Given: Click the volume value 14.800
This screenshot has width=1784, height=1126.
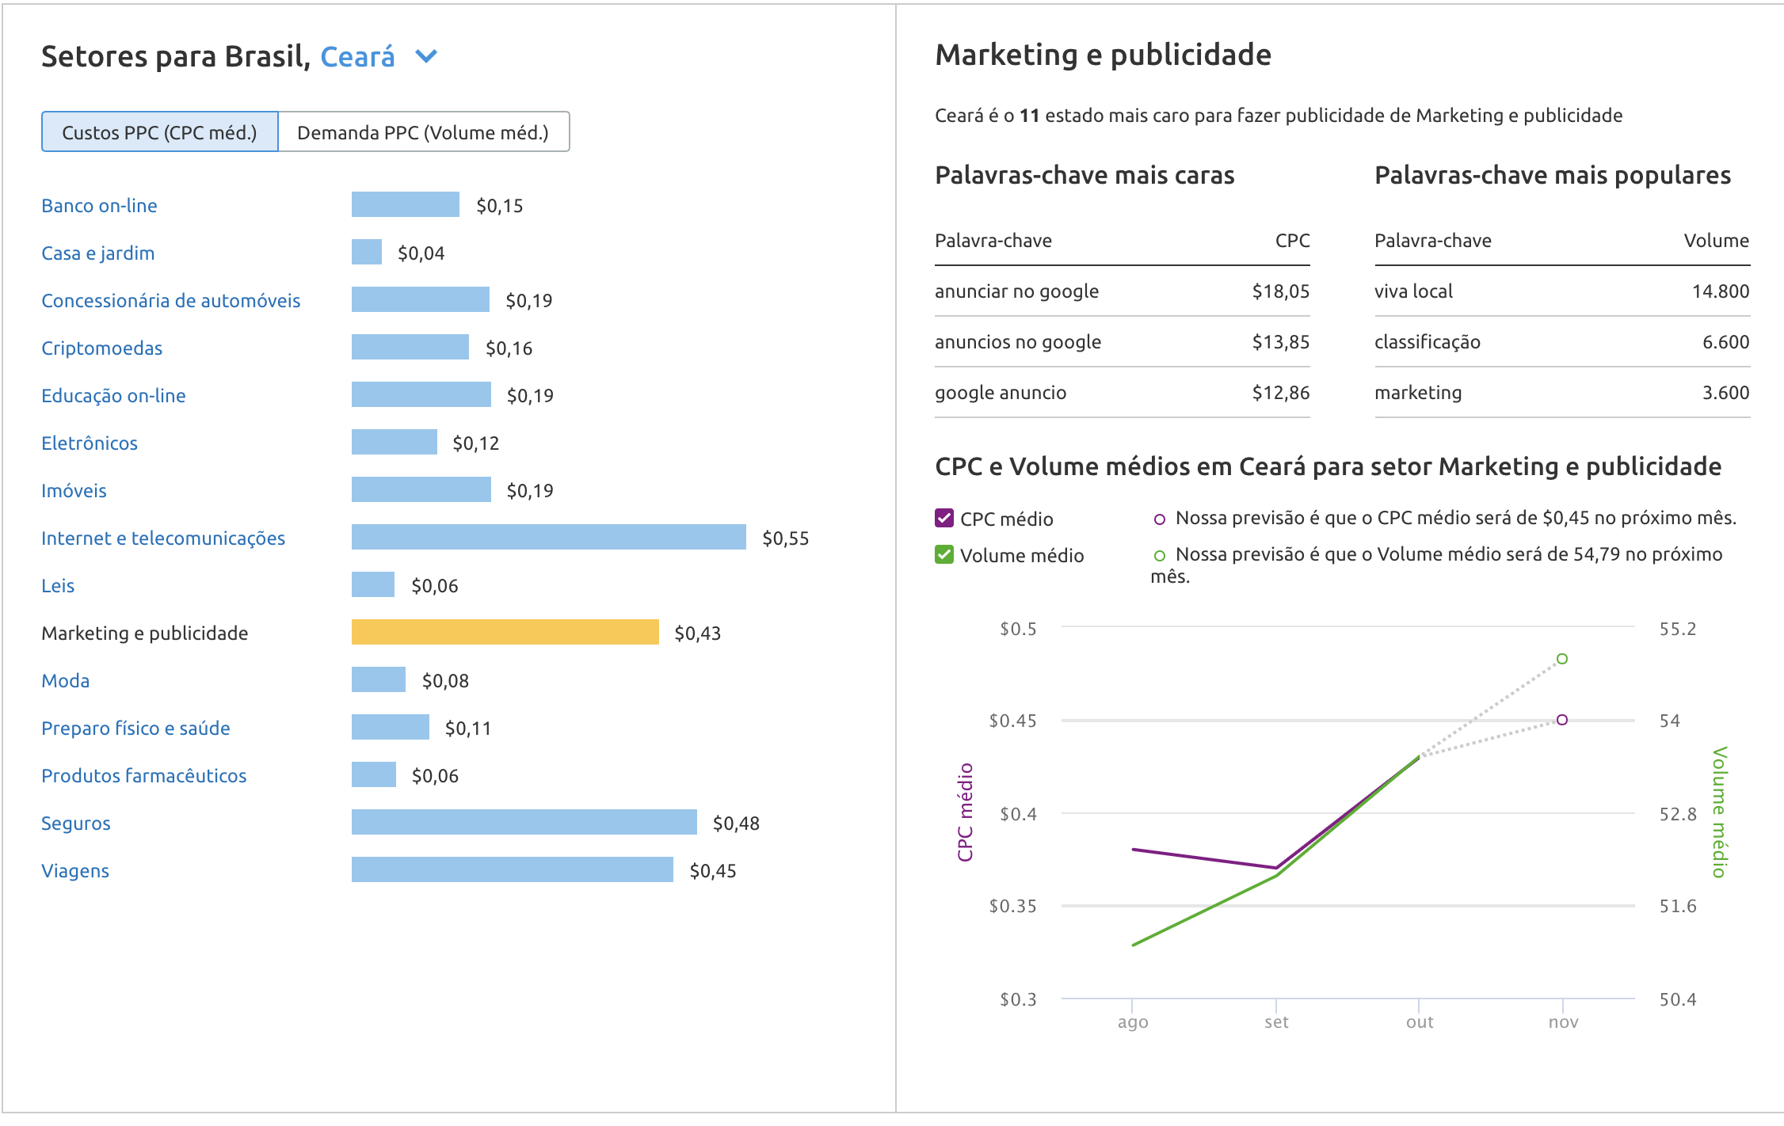Looking at the screenshot, I should click(x=1721, y=291).
